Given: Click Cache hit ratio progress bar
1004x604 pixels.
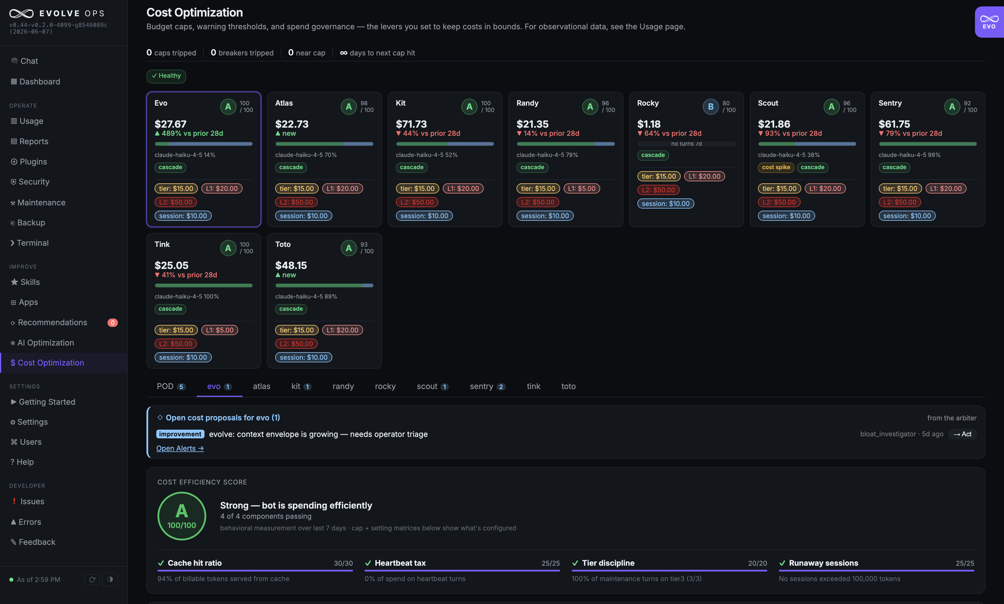Looking at the screenshot, I should [255, 571].
